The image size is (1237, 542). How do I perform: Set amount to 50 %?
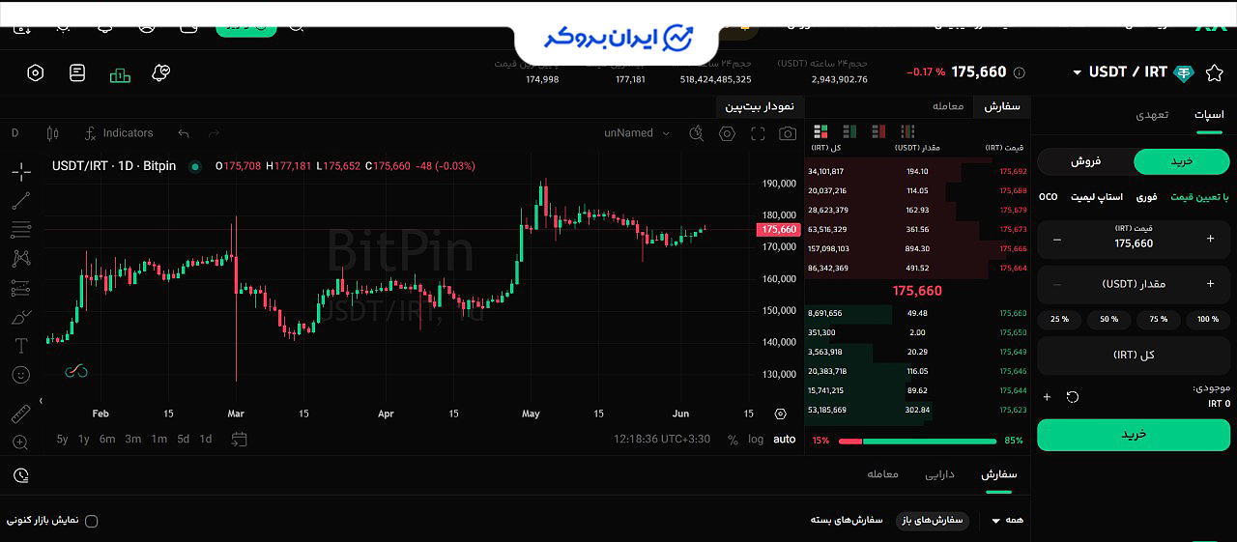(1108, 319)
